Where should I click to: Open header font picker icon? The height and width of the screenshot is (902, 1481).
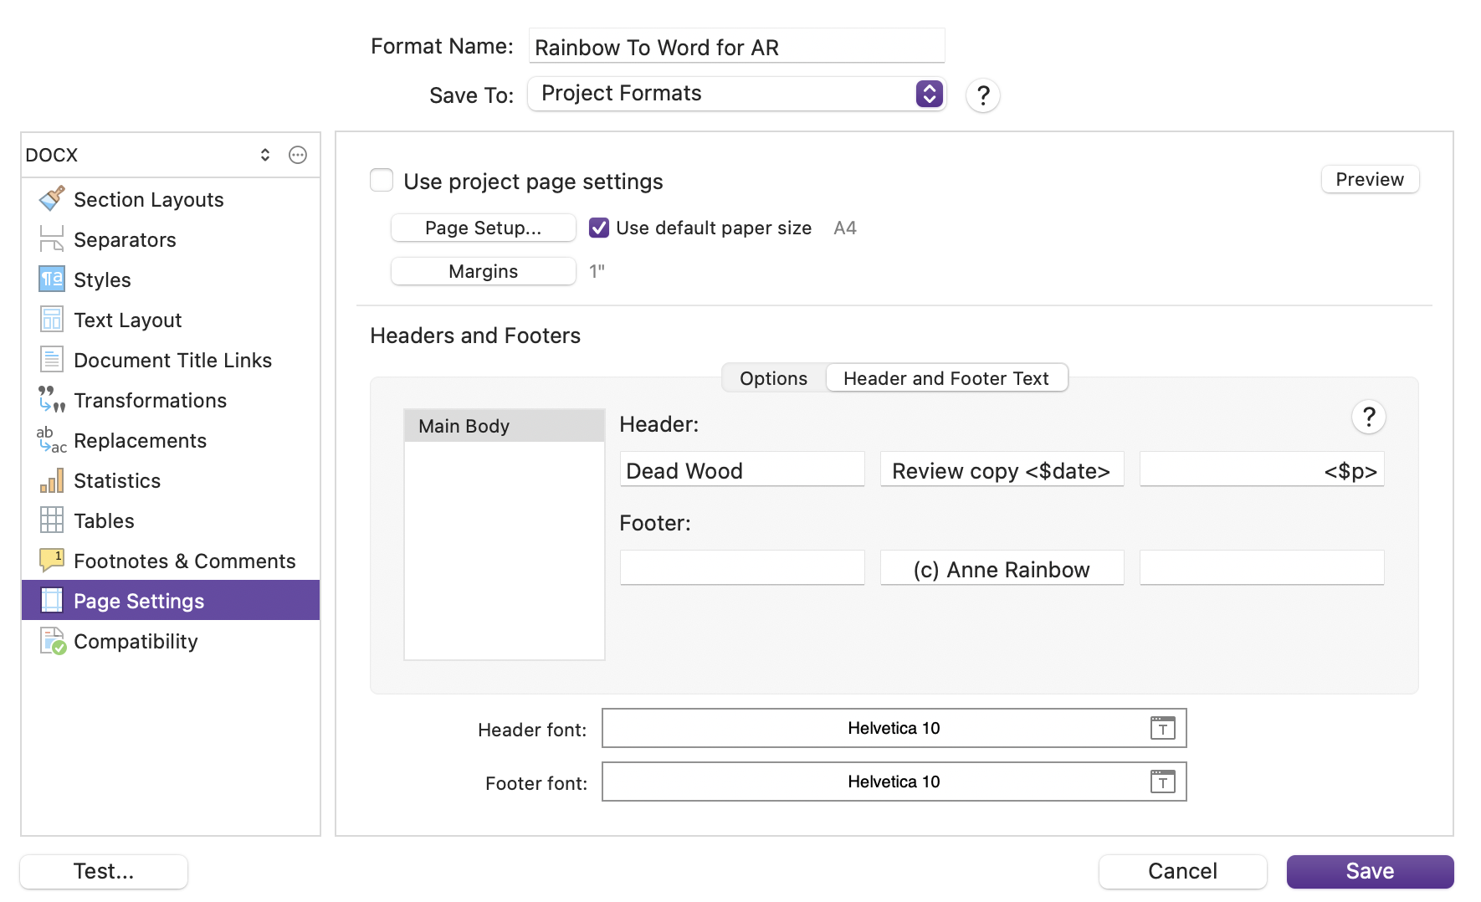point(1162,728)
